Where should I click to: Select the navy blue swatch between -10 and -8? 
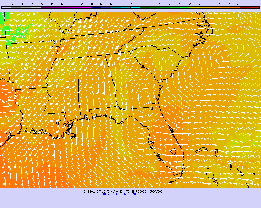coord(96,7)
